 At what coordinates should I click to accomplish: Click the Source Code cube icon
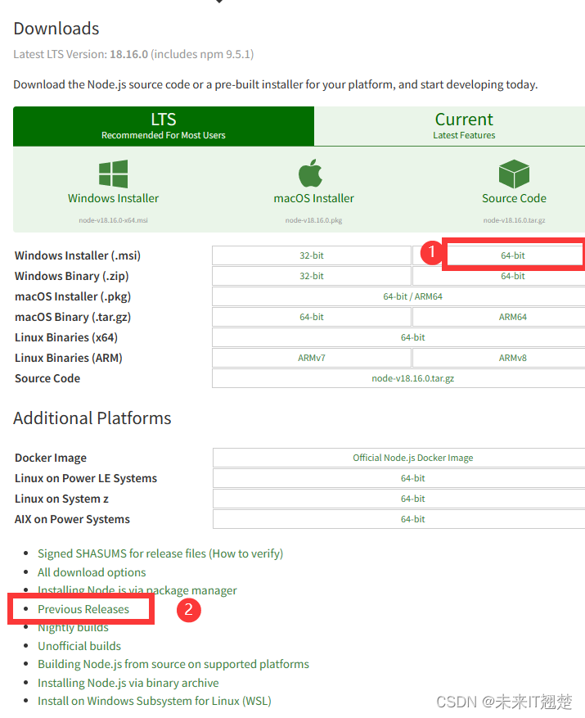click(514, 174)
